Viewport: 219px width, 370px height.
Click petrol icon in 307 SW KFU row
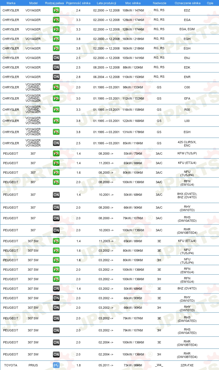[56, 241]
